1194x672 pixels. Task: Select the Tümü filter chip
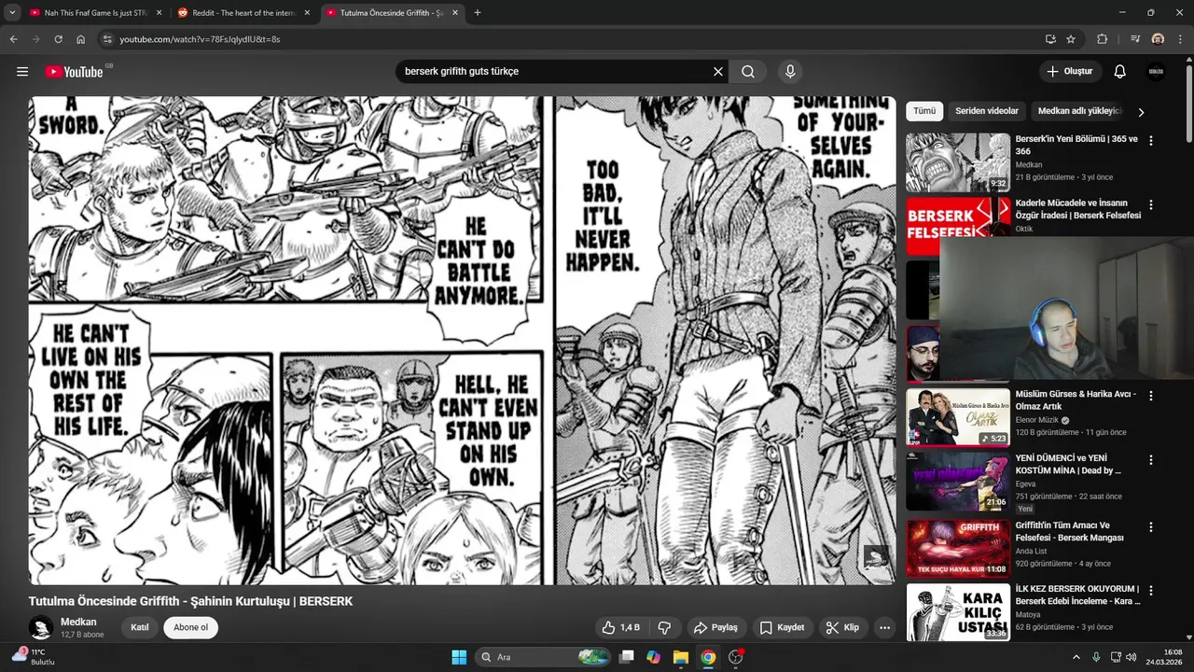click(924, 111)
